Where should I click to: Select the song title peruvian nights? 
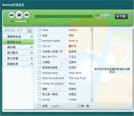[x=51, y=41]
